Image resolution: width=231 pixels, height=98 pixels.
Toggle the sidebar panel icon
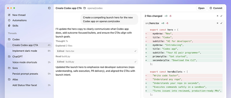[49, 8]
